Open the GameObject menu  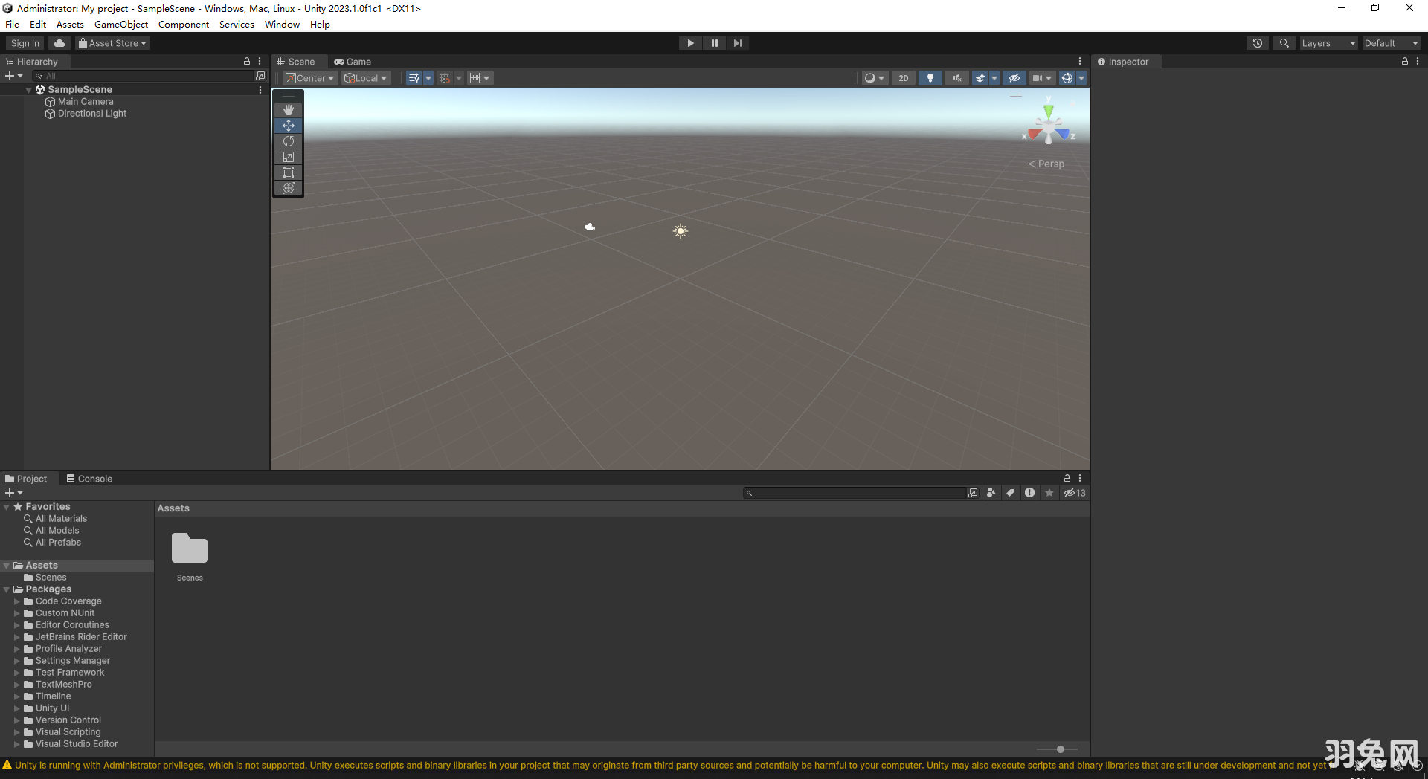pos(120,24)
